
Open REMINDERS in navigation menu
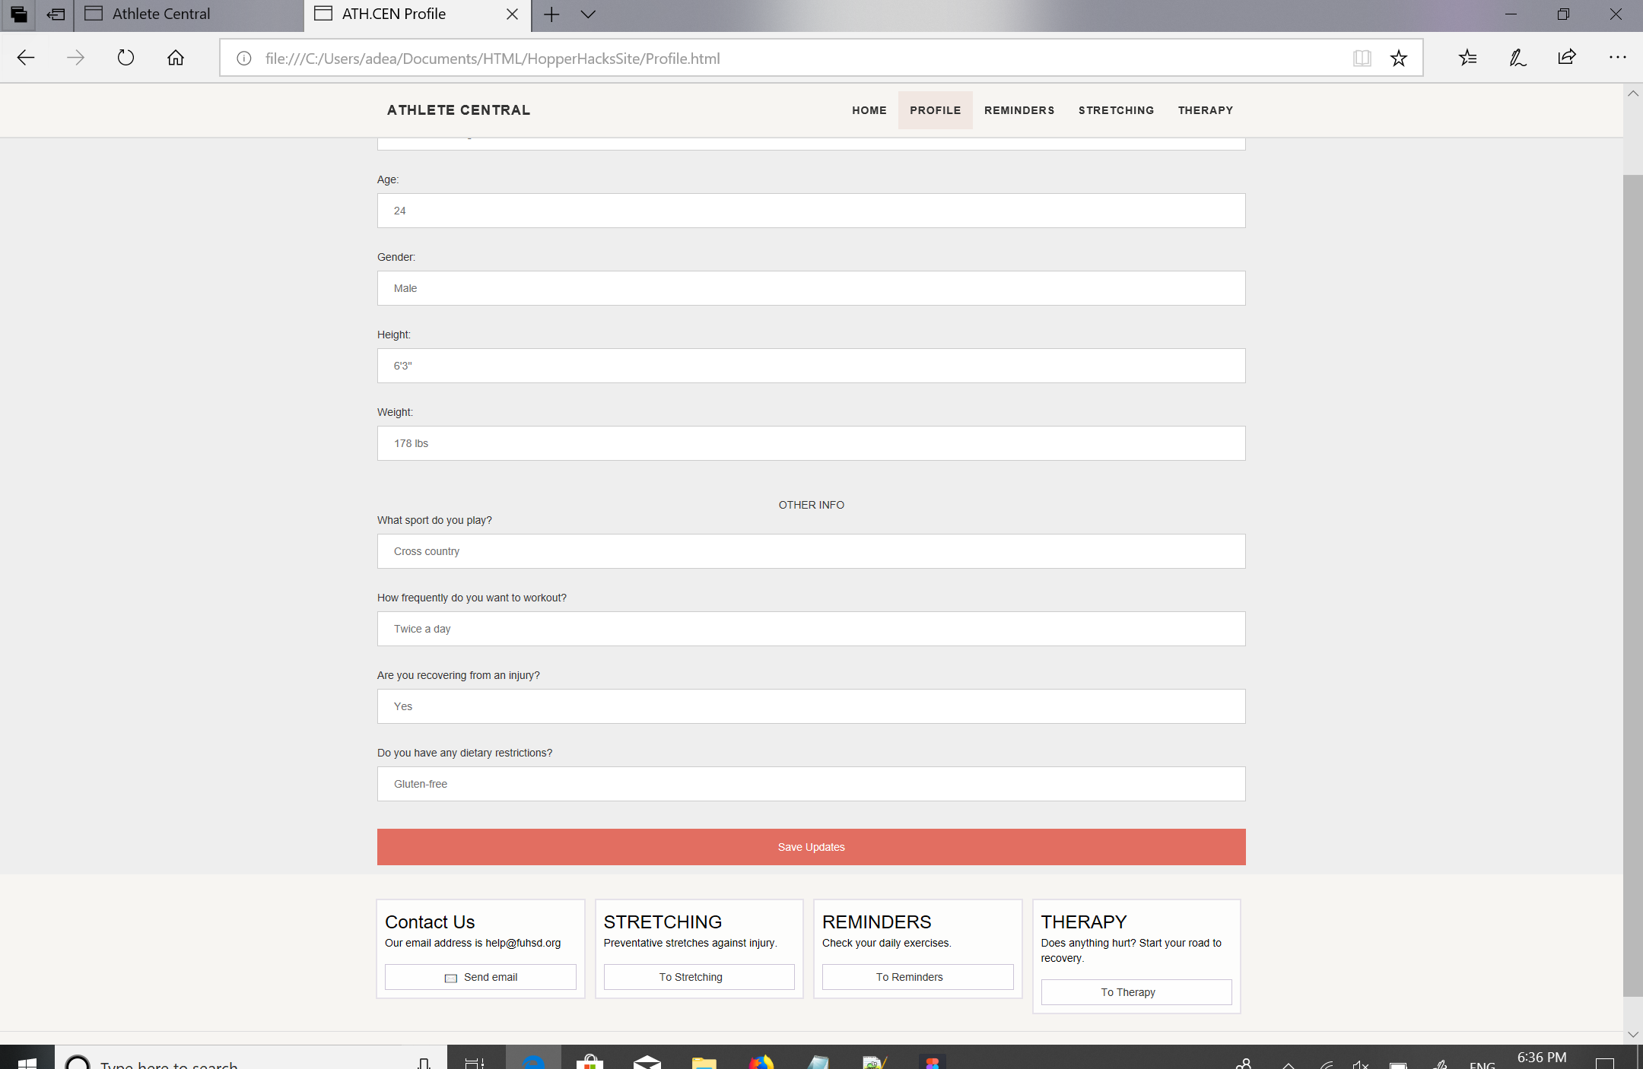(1019, 110)
